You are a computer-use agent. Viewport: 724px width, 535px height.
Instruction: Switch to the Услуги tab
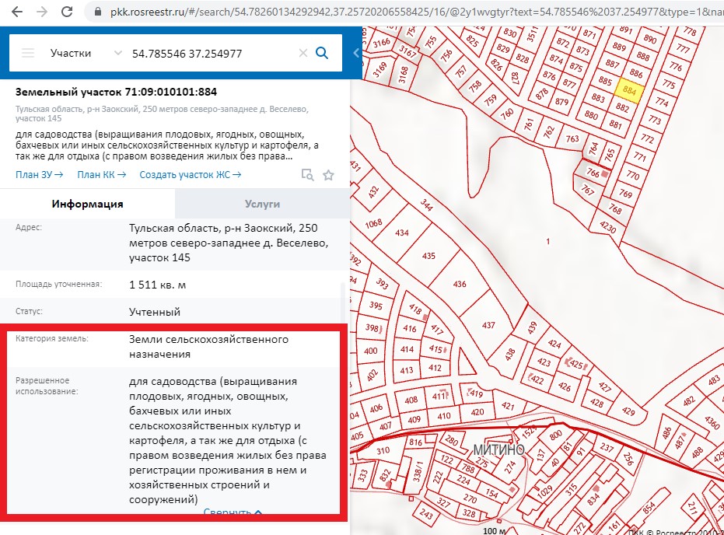[x=262, y=204]
